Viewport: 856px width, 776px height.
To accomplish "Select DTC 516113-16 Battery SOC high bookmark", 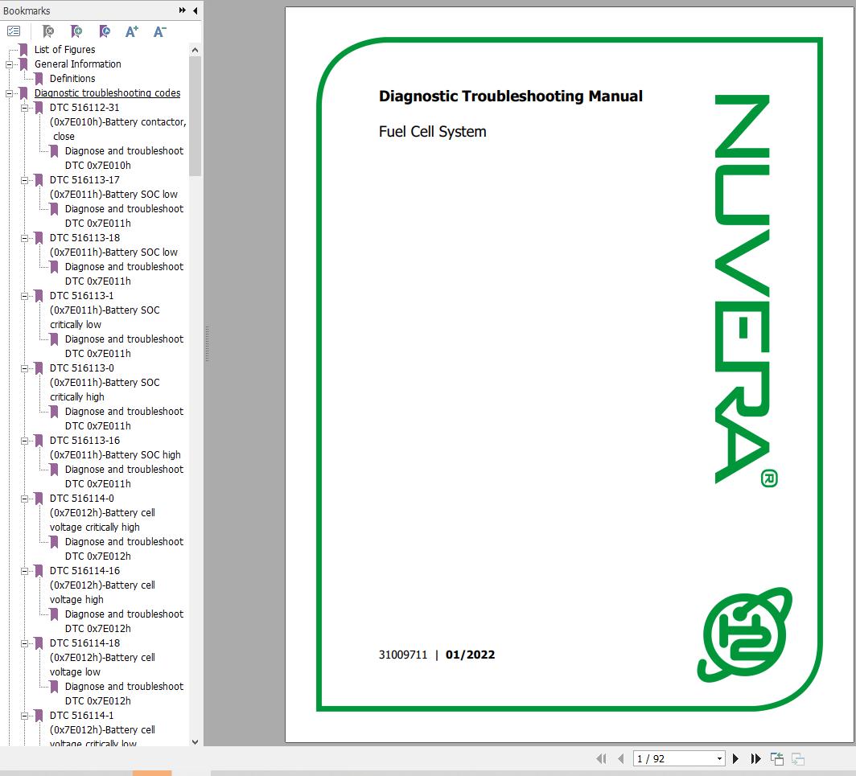I will (114, 447).
